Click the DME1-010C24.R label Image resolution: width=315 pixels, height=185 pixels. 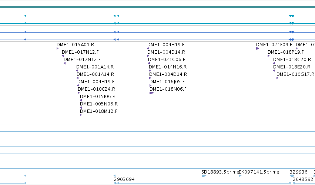tap(97, 89)
